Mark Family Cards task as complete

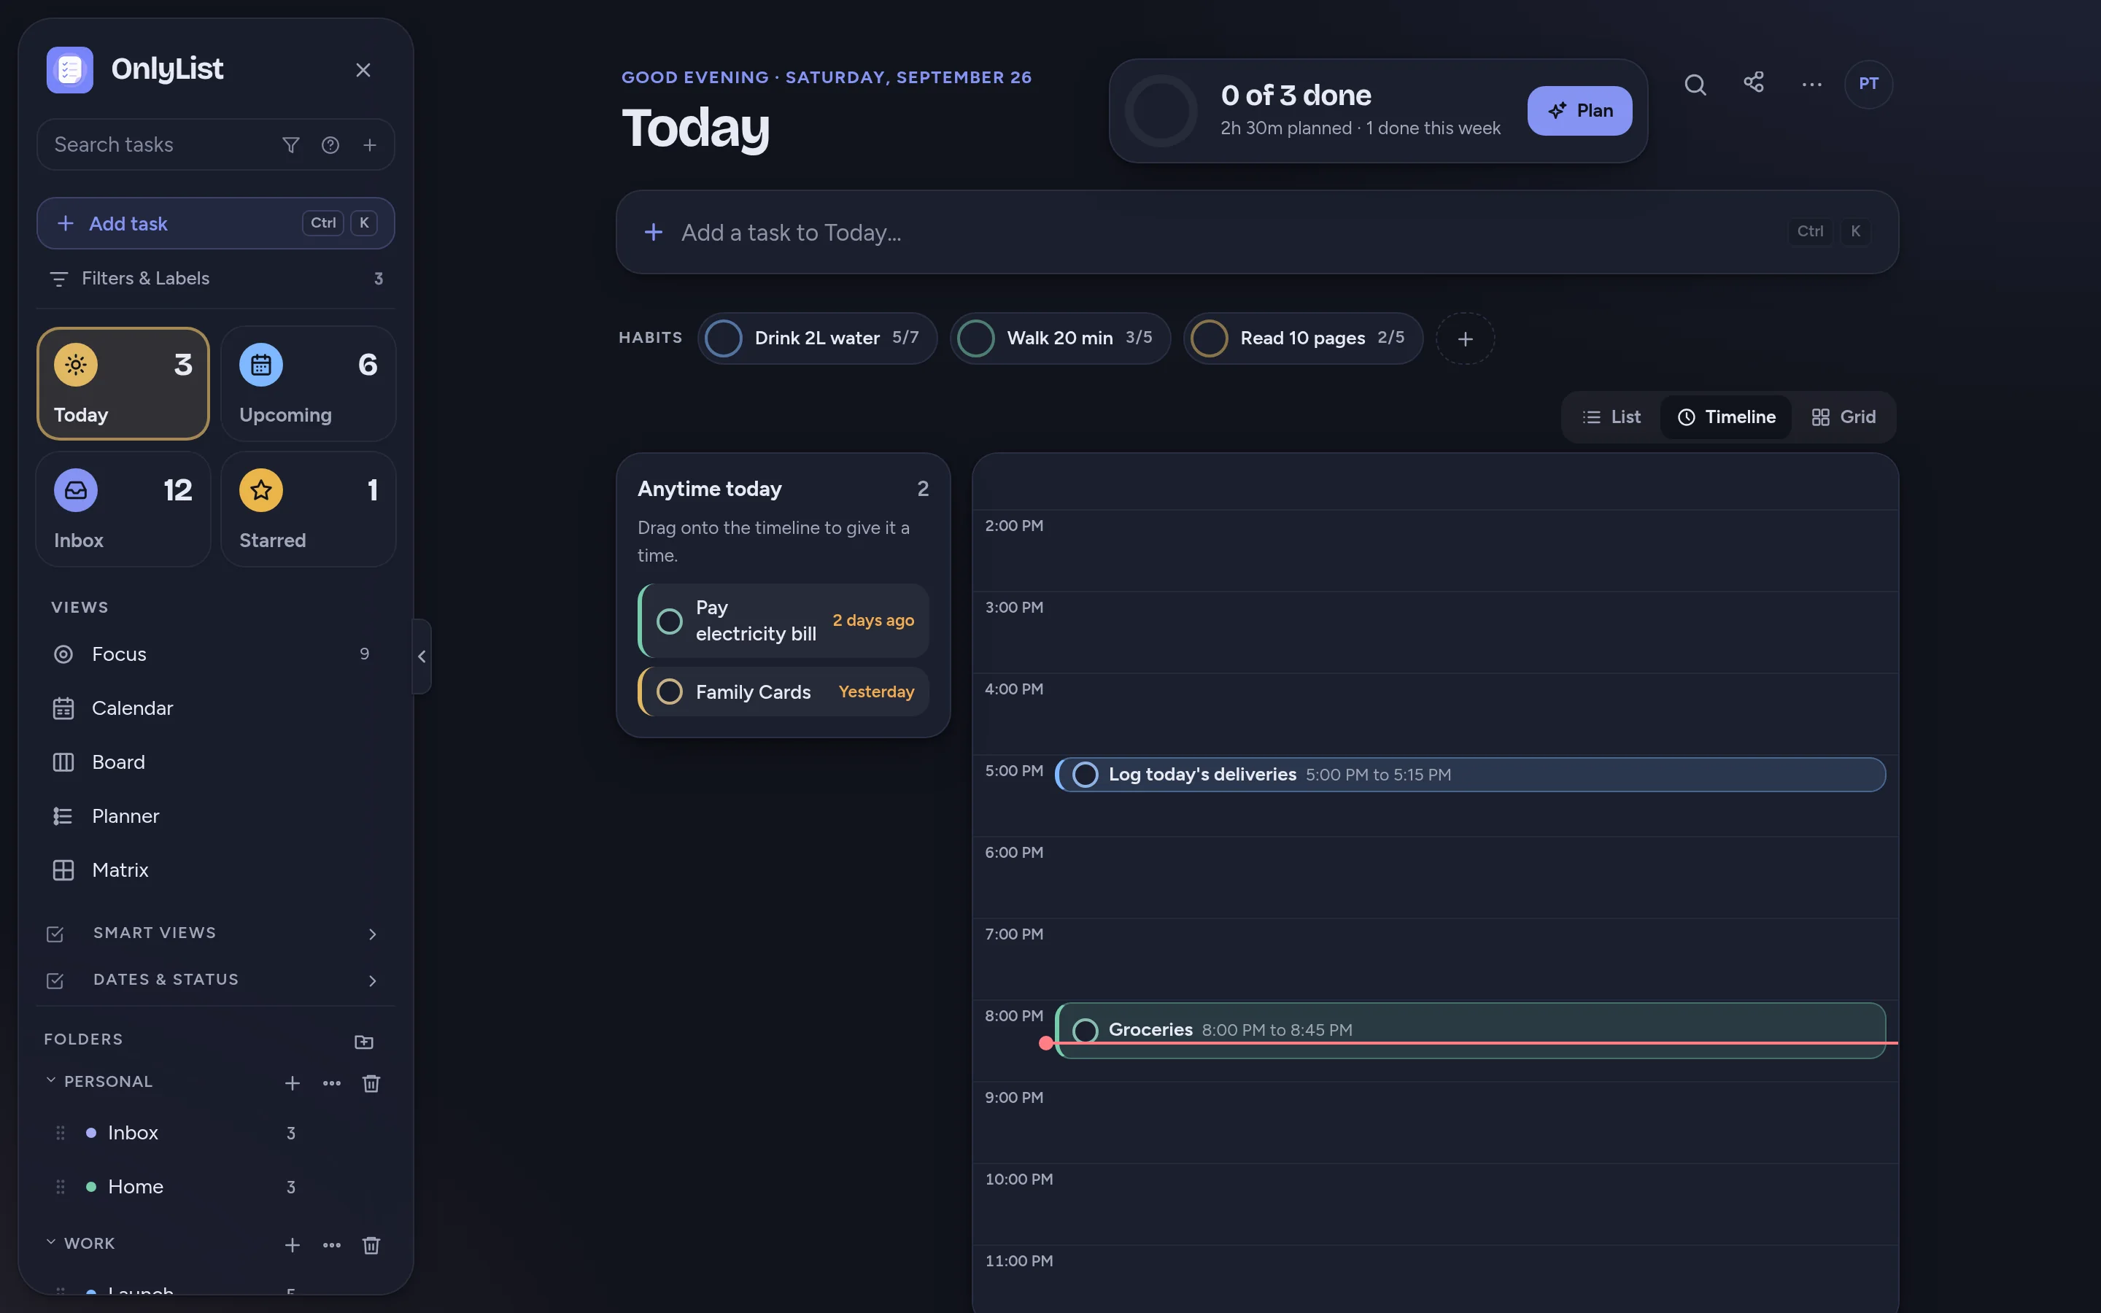670,692
